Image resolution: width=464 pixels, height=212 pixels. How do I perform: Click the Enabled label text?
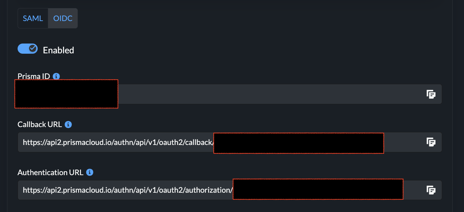click(x=58, y=50)
